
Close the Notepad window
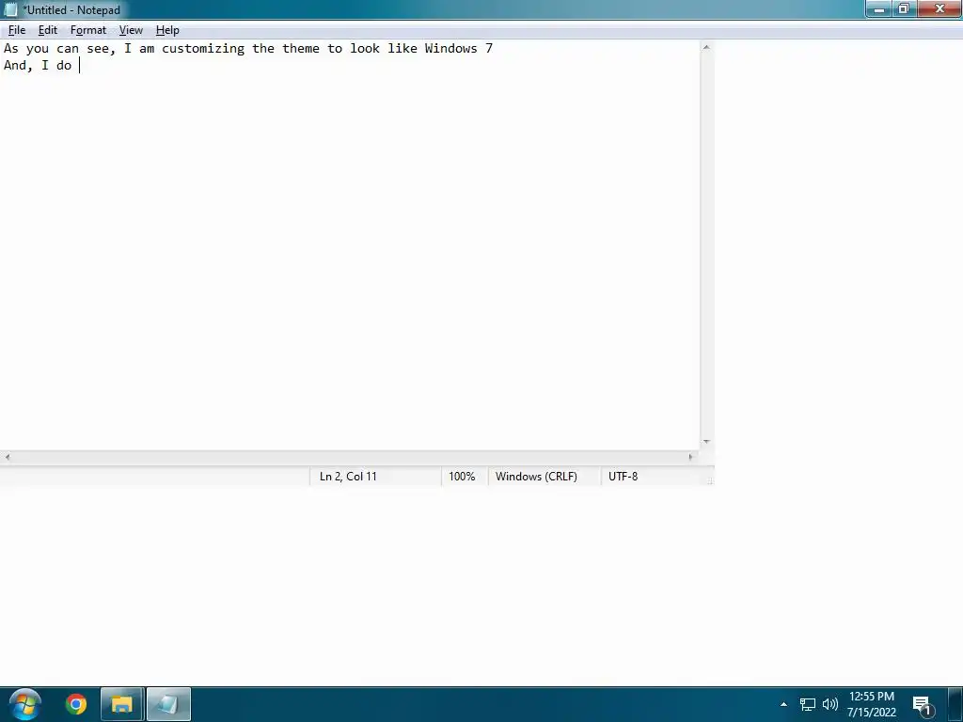(x=939, y=8)
